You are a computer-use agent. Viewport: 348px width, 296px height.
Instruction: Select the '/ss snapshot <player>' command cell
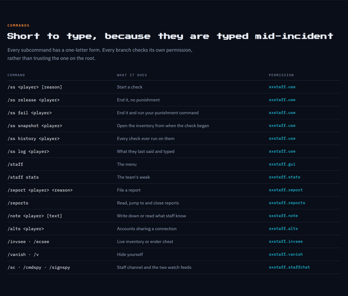tap(35, 125)
